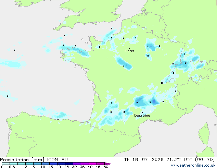
Task: Click the legend scale label 0.1
Action: pos(4,167)
